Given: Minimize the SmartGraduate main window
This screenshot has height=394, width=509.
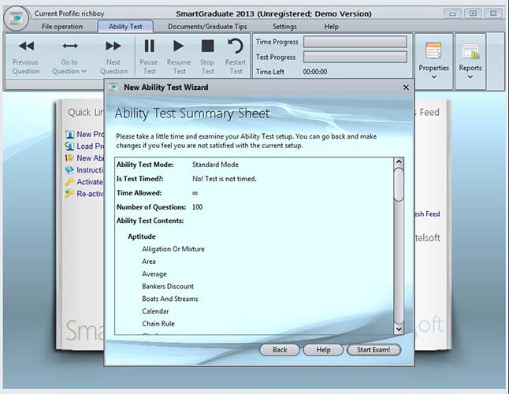Looking at the screenshot, I should (x=452, y=13).
